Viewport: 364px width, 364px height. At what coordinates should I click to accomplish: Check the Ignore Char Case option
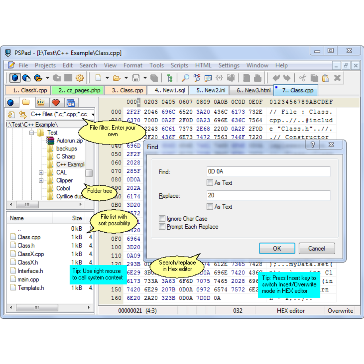click(x=162, y=219)
